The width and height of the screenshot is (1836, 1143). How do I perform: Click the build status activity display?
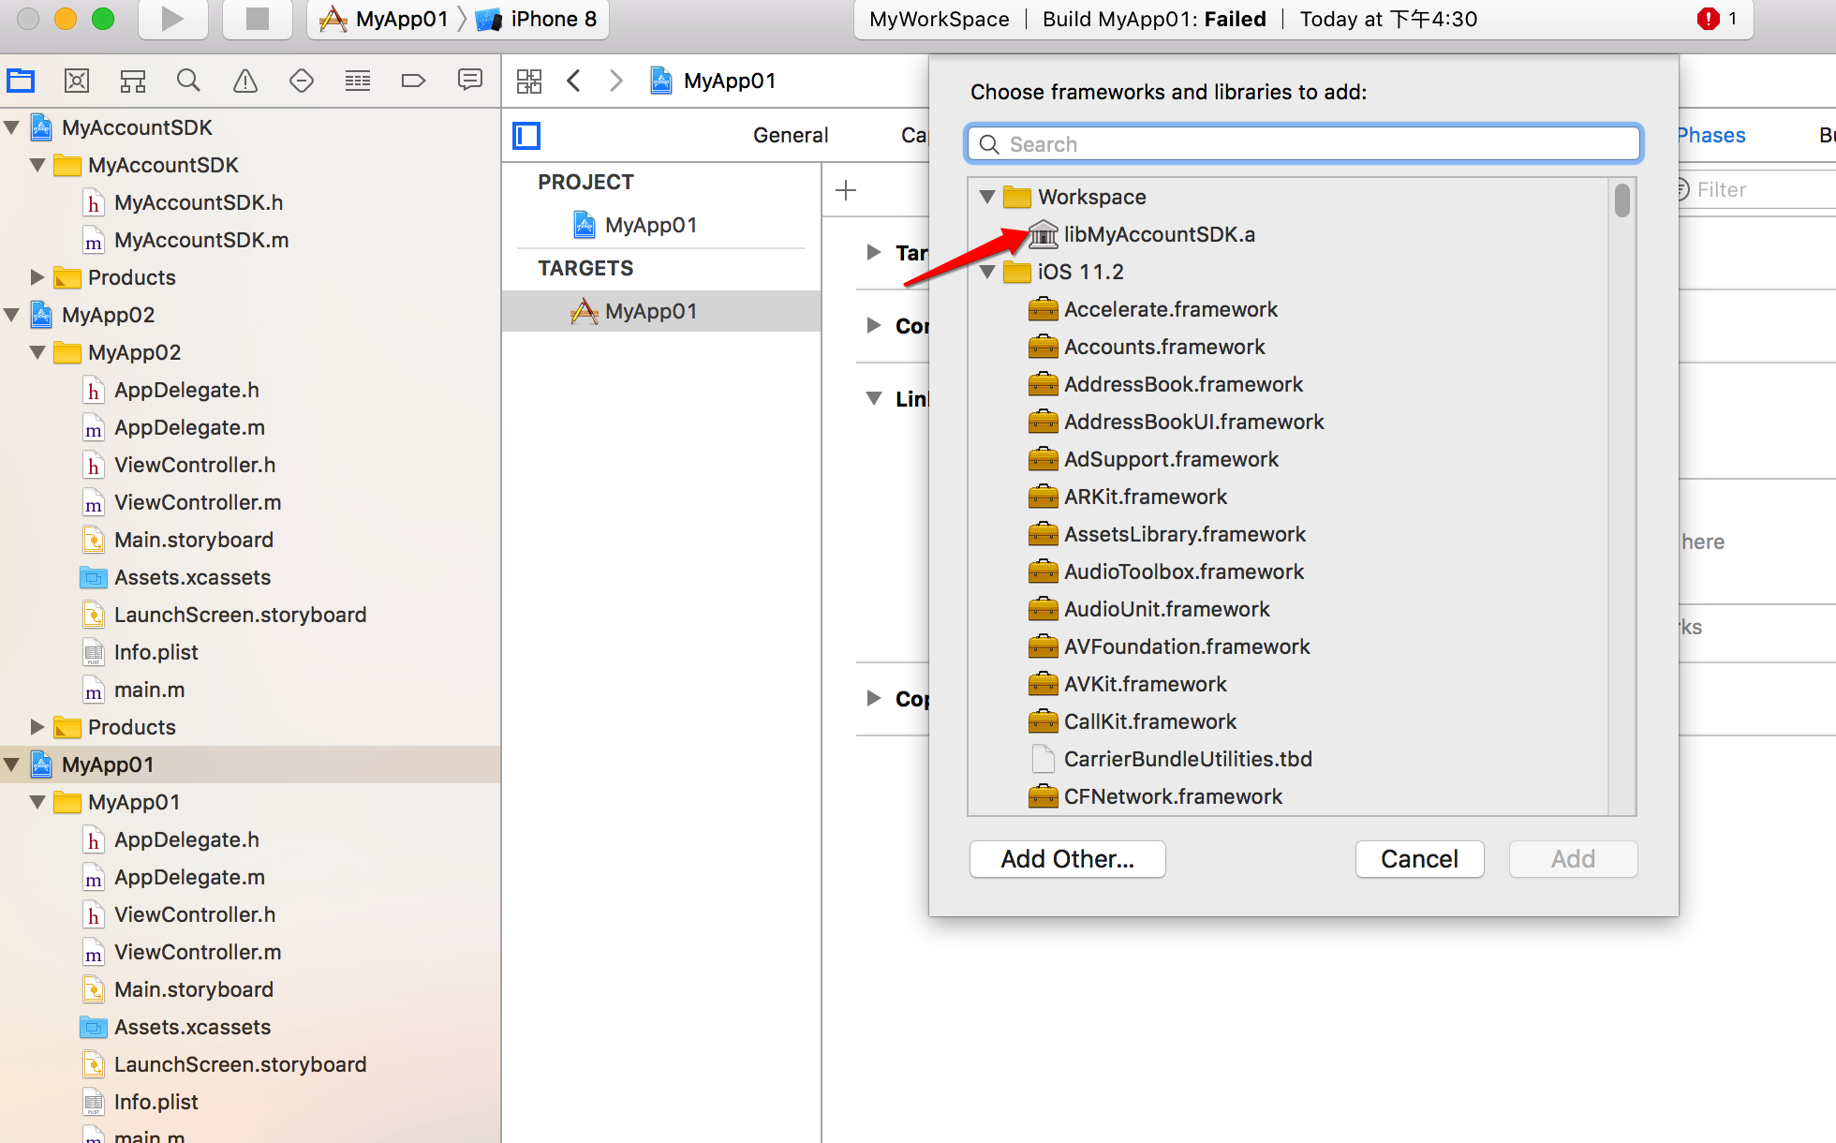[x=1304, y=19]
